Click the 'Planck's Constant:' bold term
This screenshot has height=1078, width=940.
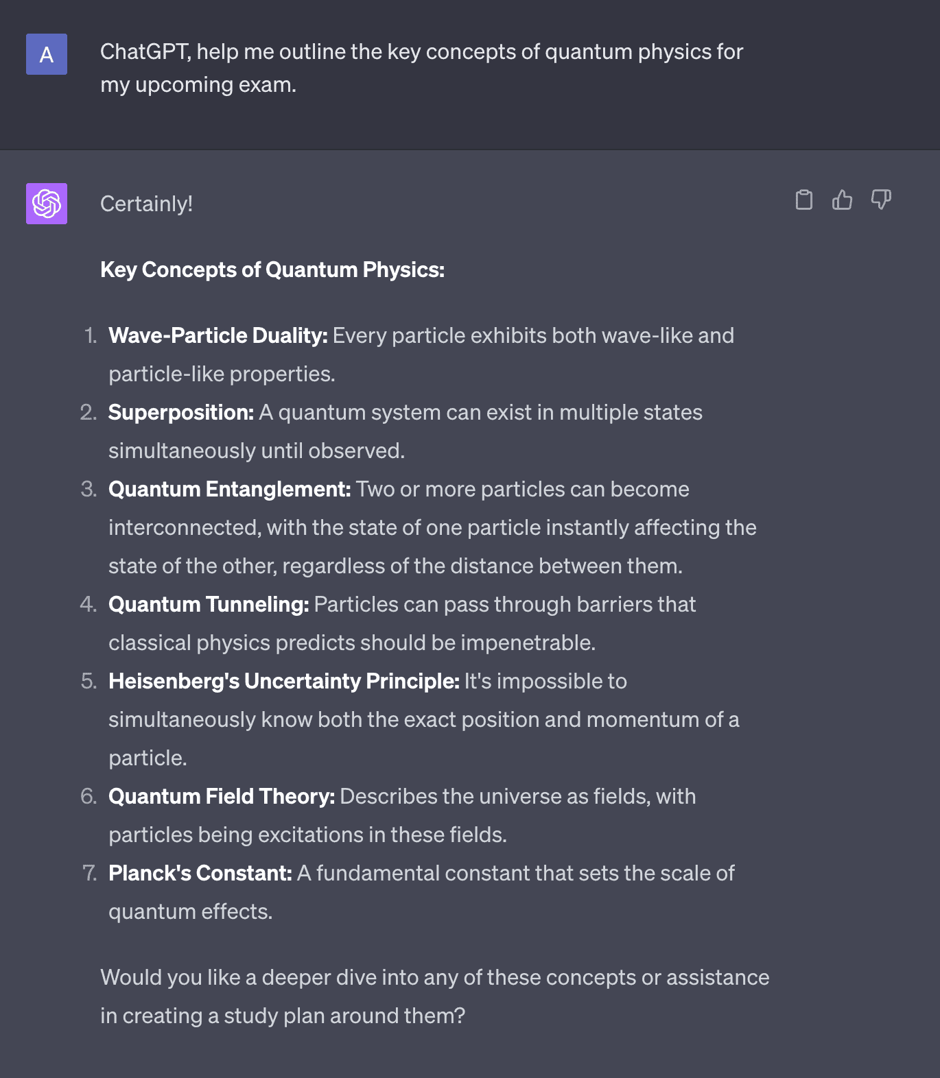click(x=200, y=873)
